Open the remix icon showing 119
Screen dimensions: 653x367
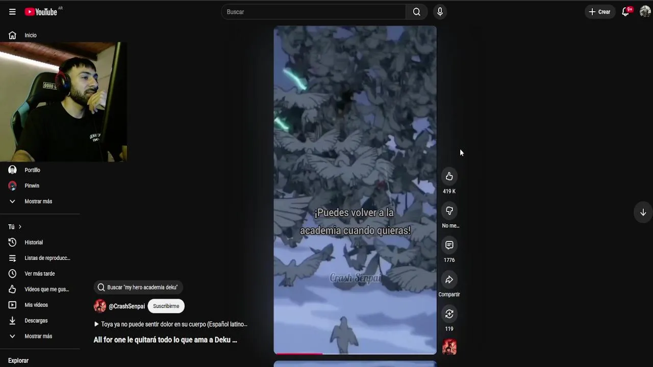(449, 314)
